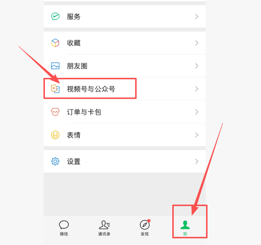Expand the 设置 row chevron

pyautogui.click(x=196, y=161)
